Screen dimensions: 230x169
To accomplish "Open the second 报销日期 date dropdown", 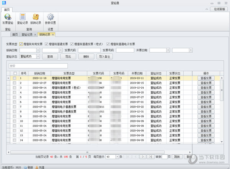I will (61, 50).
